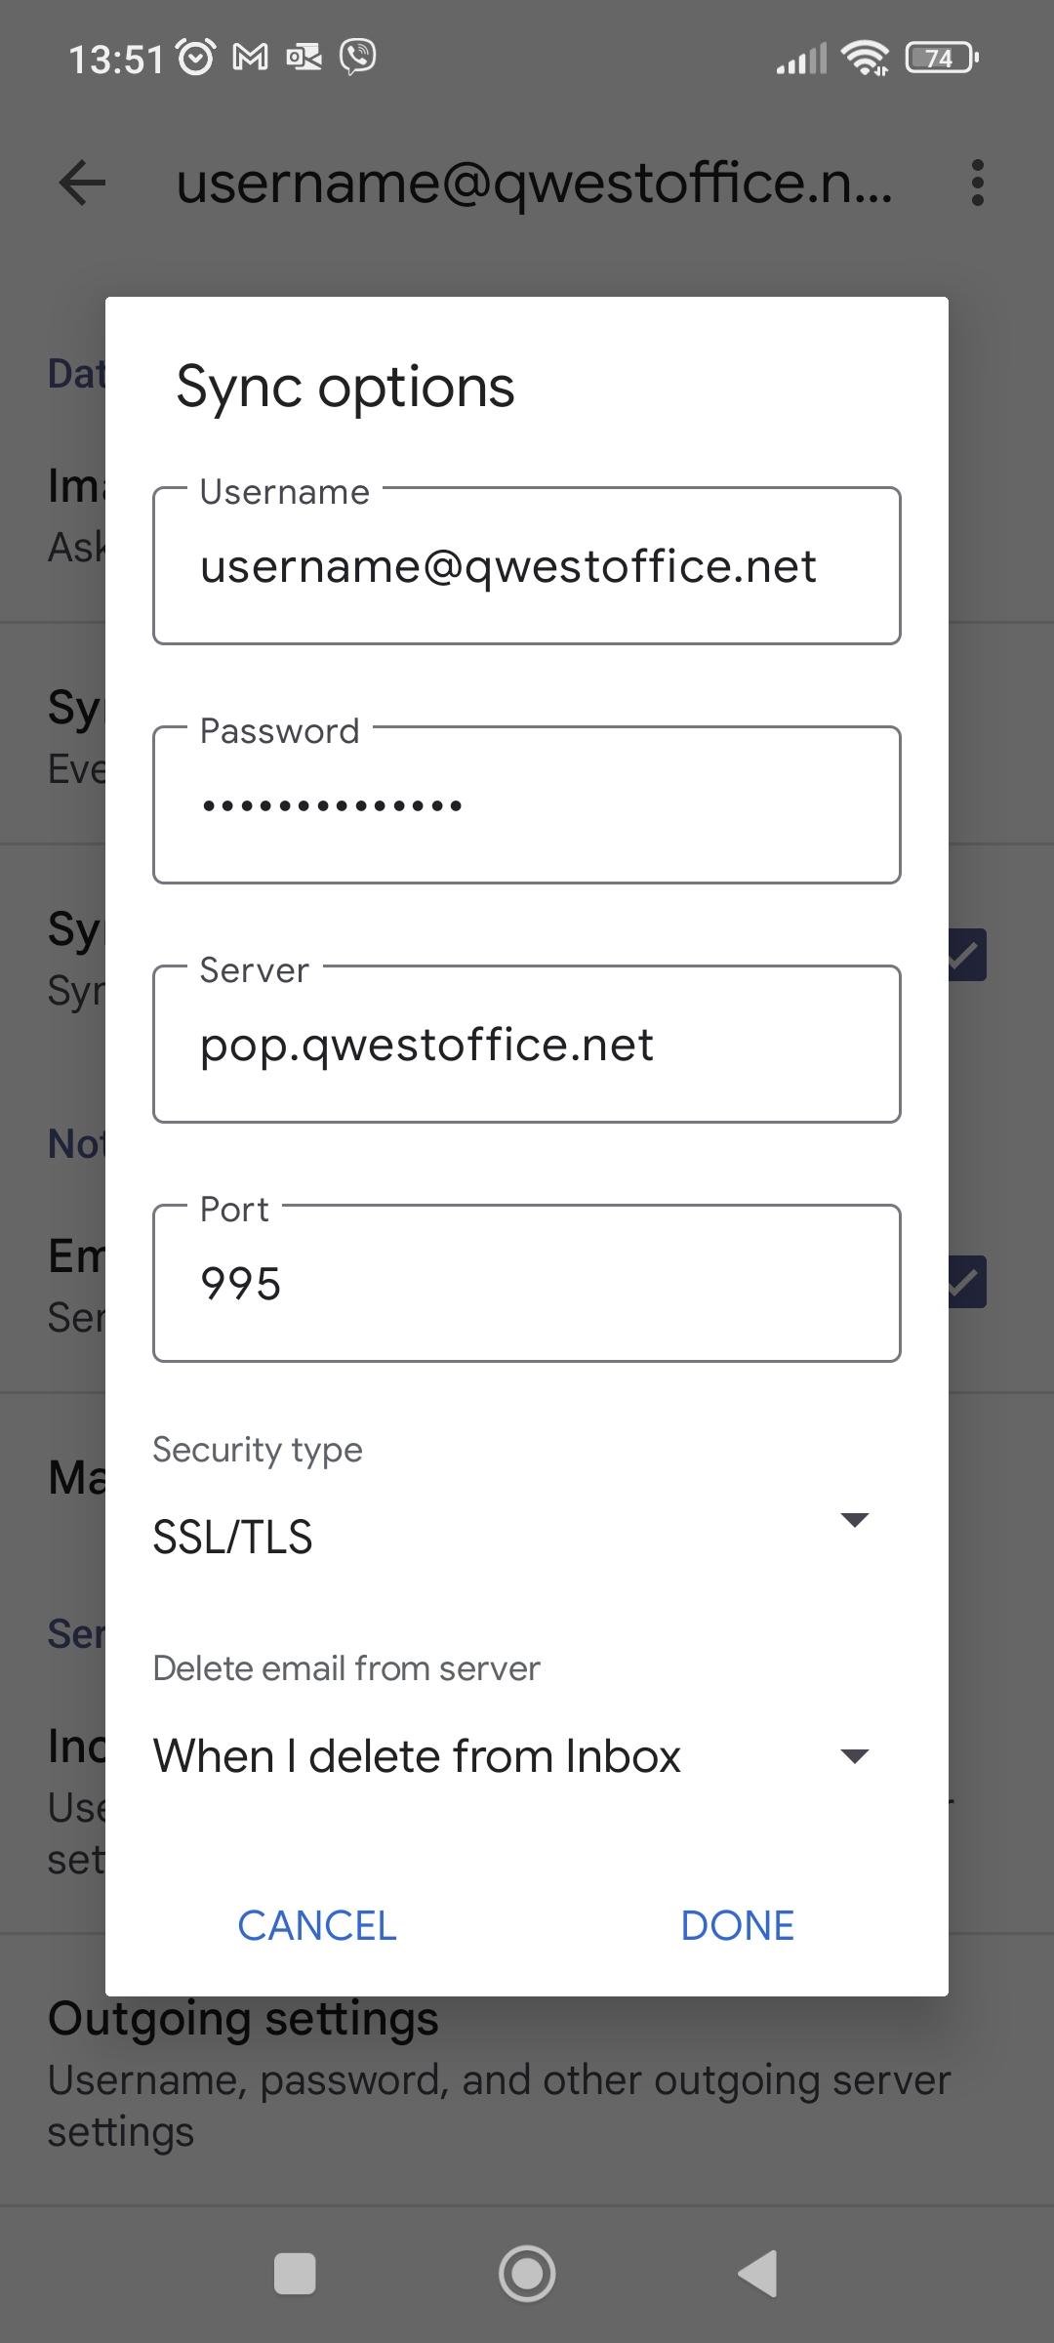Toggle the lower partially hidden email checkbox
This screenshot has height=2343, width=1054.
967,1282
